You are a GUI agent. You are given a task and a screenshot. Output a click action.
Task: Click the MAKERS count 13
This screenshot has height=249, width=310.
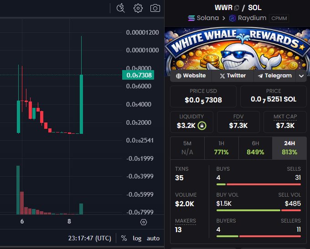[178, 229]
